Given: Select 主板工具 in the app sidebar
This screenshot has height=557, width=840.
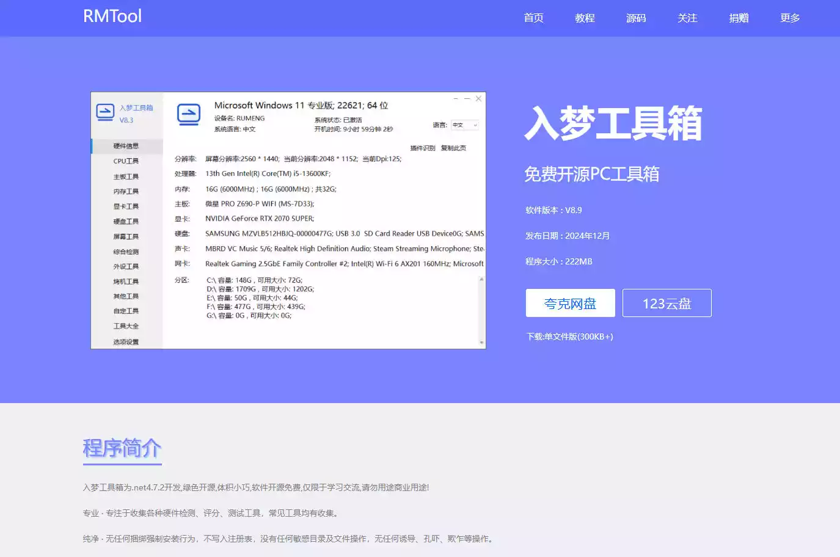Looking at the screenshot, I should click(126, 177).
